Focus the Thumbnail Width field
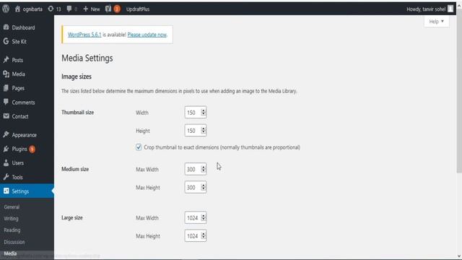The height and width of the screenshot is (260, 462). [x=196, y=113]
